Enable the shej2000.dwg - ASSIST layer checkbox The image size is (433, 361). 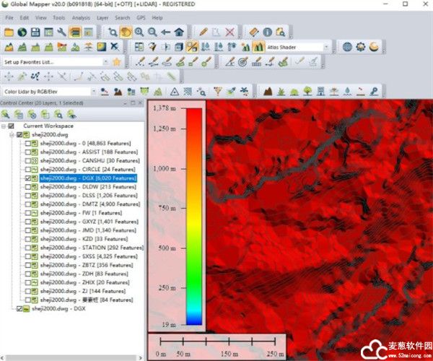pos(27,152)
